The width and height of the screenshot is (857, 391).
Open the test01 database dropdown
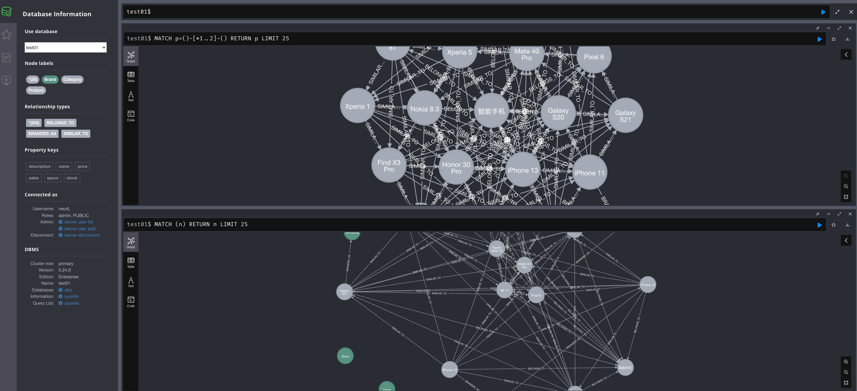coord(66,47)
